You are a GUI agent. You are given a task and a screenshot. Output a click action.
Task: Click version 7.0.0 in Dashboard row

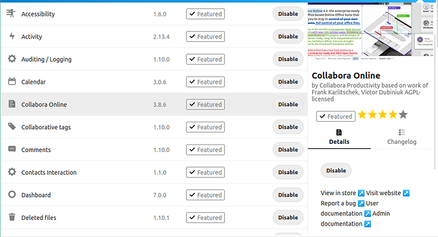click(x=159, y=195)
